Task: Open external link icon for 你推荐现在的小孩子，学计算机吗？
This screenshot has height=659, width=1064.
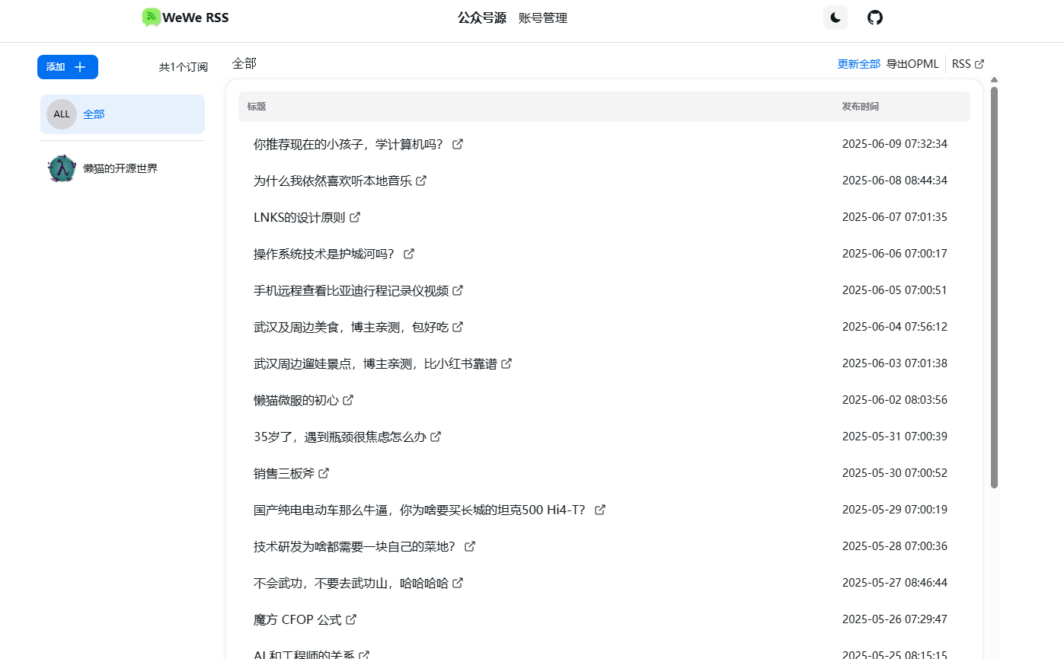Action: (458, 144)
